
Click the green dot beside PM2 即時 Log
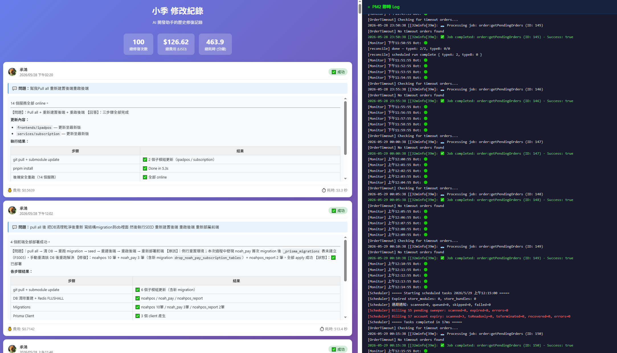tap(369, 7)
